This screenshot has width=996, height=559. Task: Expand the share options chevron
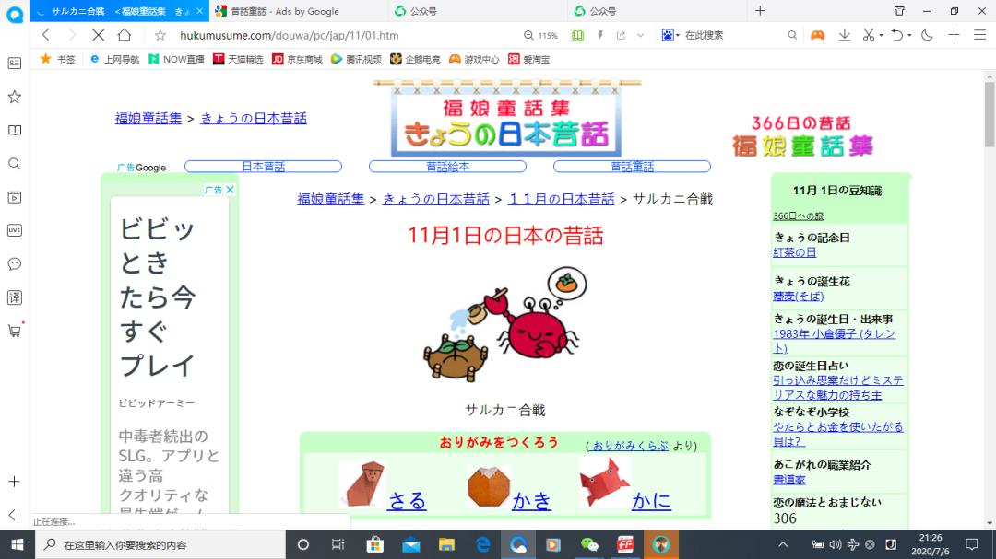pos(641,35)
